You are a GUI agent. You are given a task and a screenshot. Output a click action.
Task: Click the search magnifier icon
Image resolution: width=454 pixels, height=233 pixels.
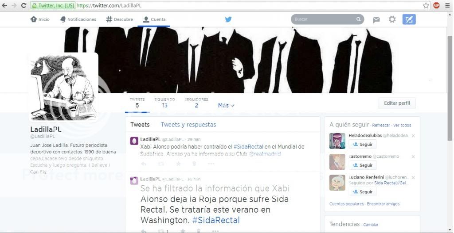[358, 19]
